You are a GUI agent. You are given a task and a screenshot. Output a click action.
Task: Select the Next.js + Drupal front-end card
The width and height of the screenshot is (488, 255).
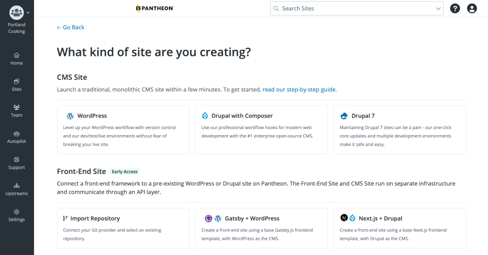click(x=400, y=228)
